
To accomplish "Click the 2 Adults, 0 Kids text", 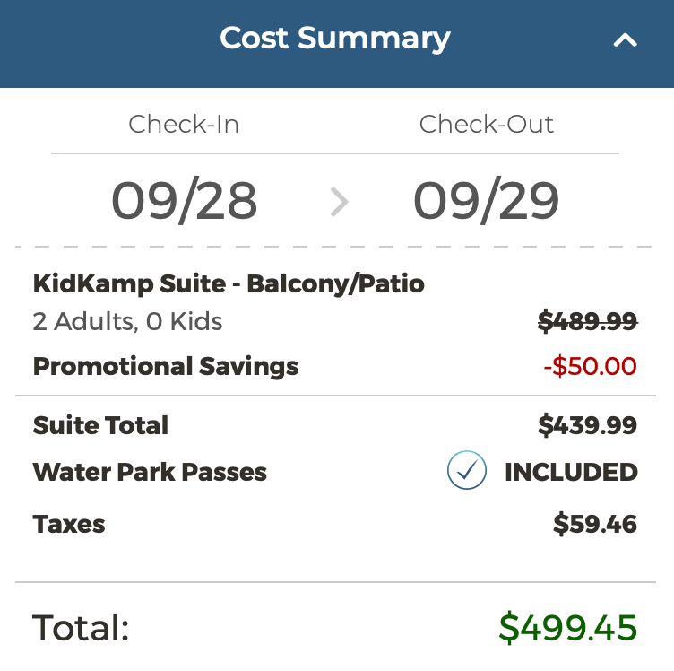I will point(127,322).
